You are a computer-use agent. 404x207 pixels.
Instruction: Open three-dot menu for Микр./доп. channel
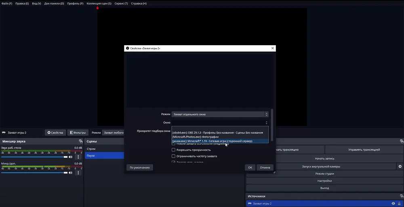coord(78,173)
